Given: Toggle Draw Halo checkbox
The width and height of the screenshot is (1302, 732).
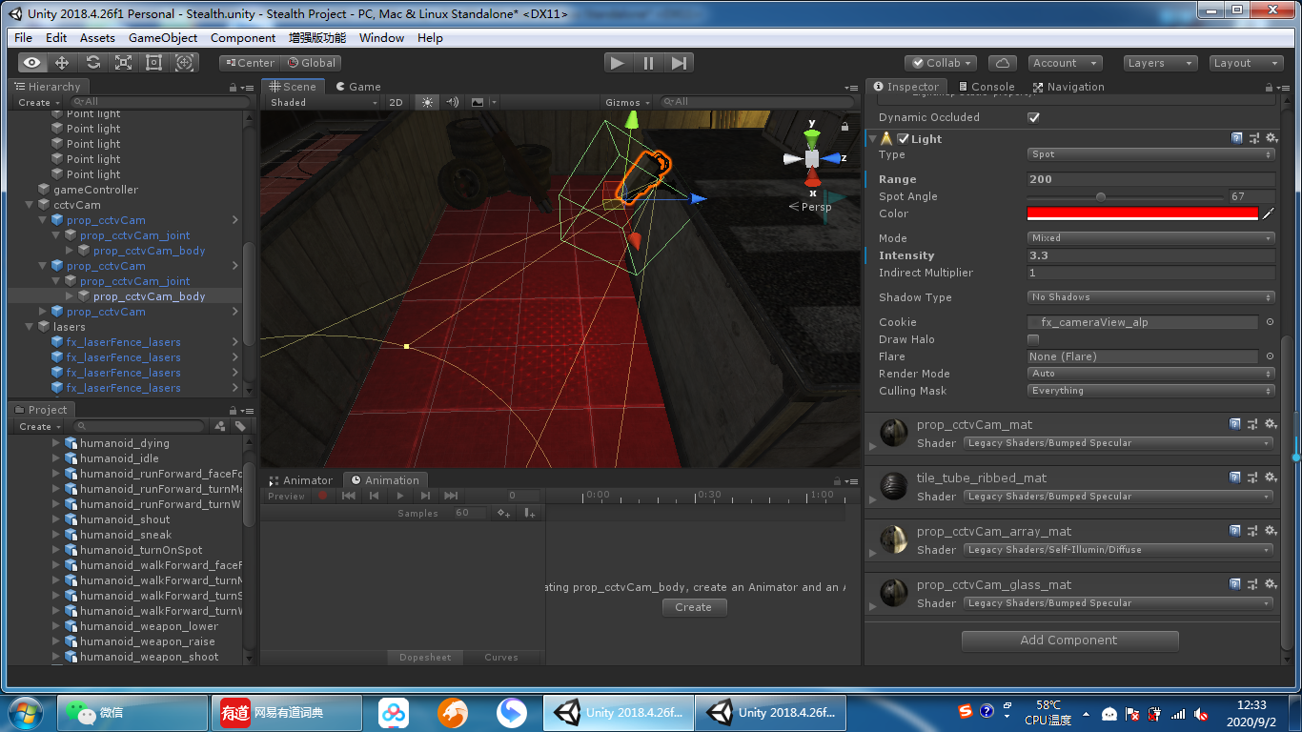Looking at the screenshot, I should click(1033, 339).
